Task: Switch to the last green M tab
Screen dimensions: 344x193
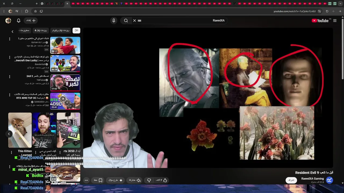Action: point(335,3)
